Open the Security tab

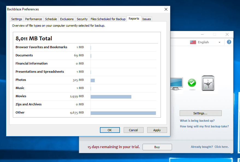pos(82,19)
